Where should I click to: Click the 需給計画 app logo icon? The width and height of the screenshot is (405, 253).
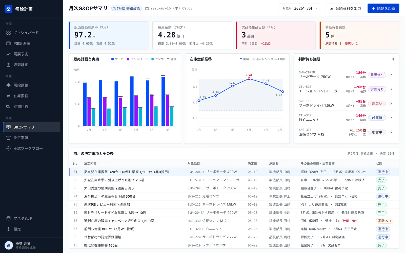(x=8, y=9)
